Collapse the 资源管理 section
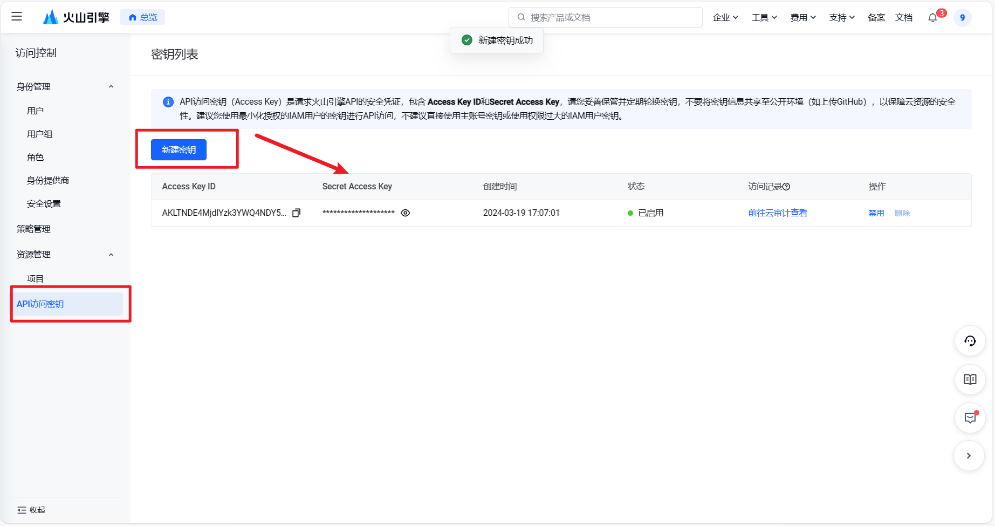Viewport: 995px width, 526px height. pyautogui.click(x=111, y=255)
